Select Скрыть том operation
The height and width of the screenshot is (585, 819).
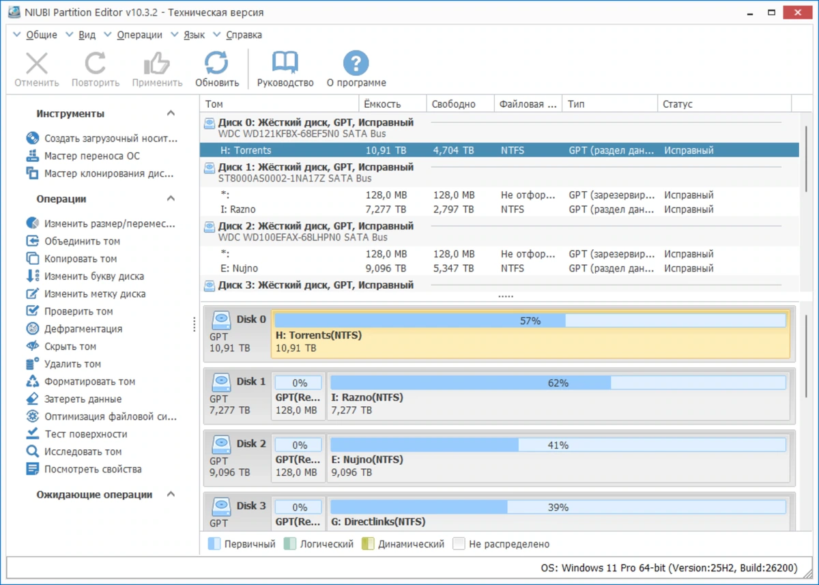tap(61, 347)
